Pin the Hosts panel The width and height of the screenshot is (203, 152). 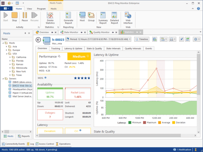click(25, 33)
